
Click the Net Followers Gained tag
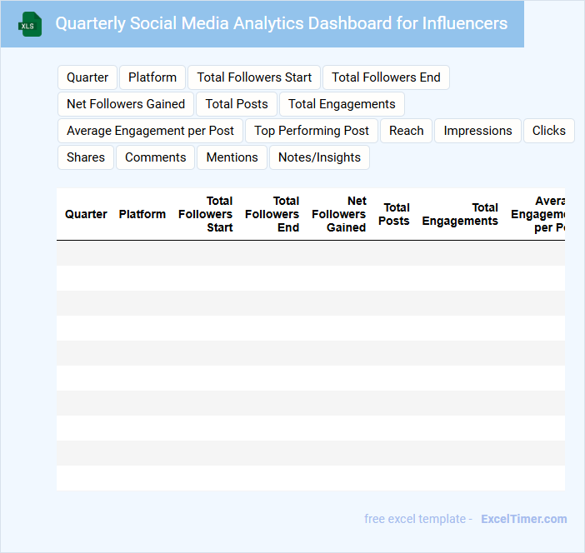tap(126, 104)
